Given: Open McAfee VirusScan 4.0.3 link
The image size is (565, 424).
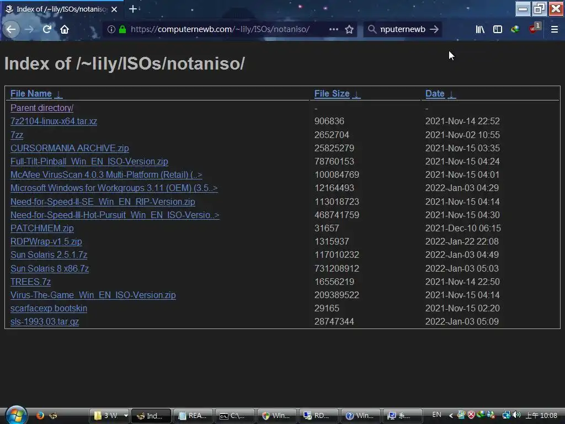Looking at the screenshot, I should (106, 175).
